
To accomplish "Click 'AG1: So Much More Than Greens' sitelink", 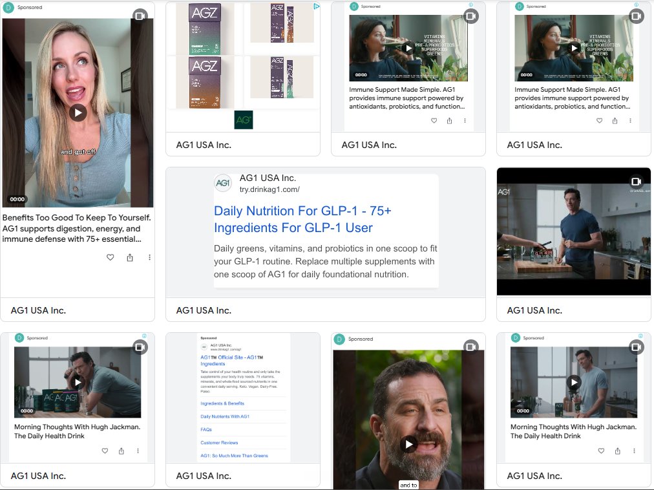I will point(234,455).
